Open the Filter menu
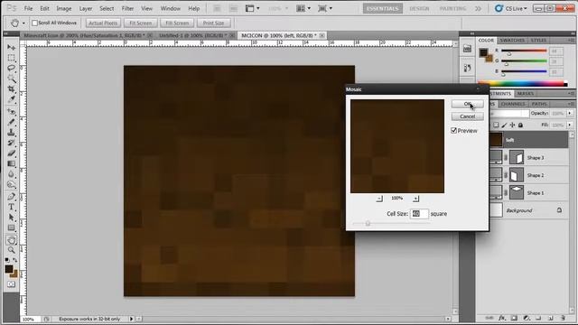The image size is (578, 325). point(127,8)
